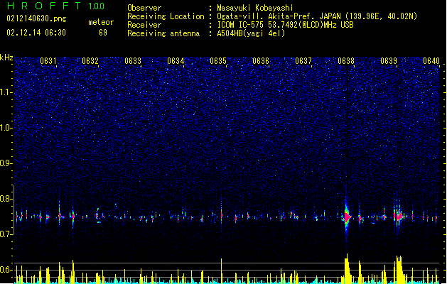Click antenna value A504HB(yagi 4el)
The height and width of the screenshot is (284, 447).
pyautogui.click(x=251, y=33)
